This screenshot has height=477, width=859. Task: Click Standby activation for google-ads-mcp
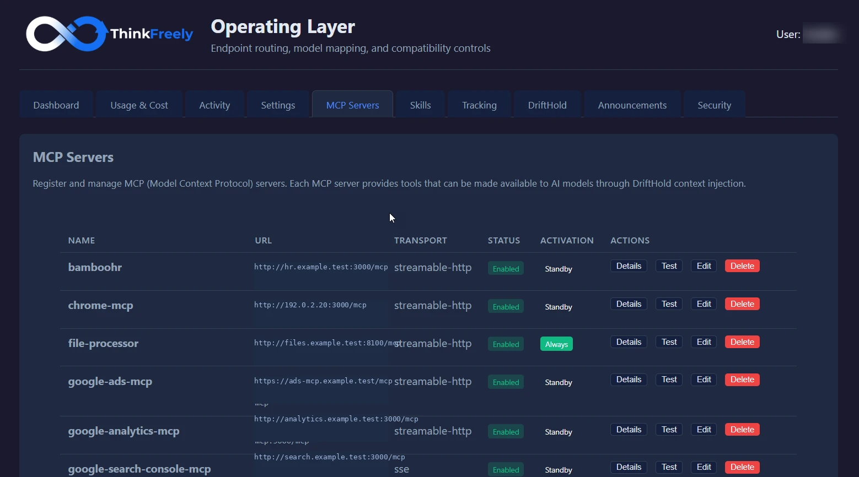pyautogui.click(x=559, y=382)
